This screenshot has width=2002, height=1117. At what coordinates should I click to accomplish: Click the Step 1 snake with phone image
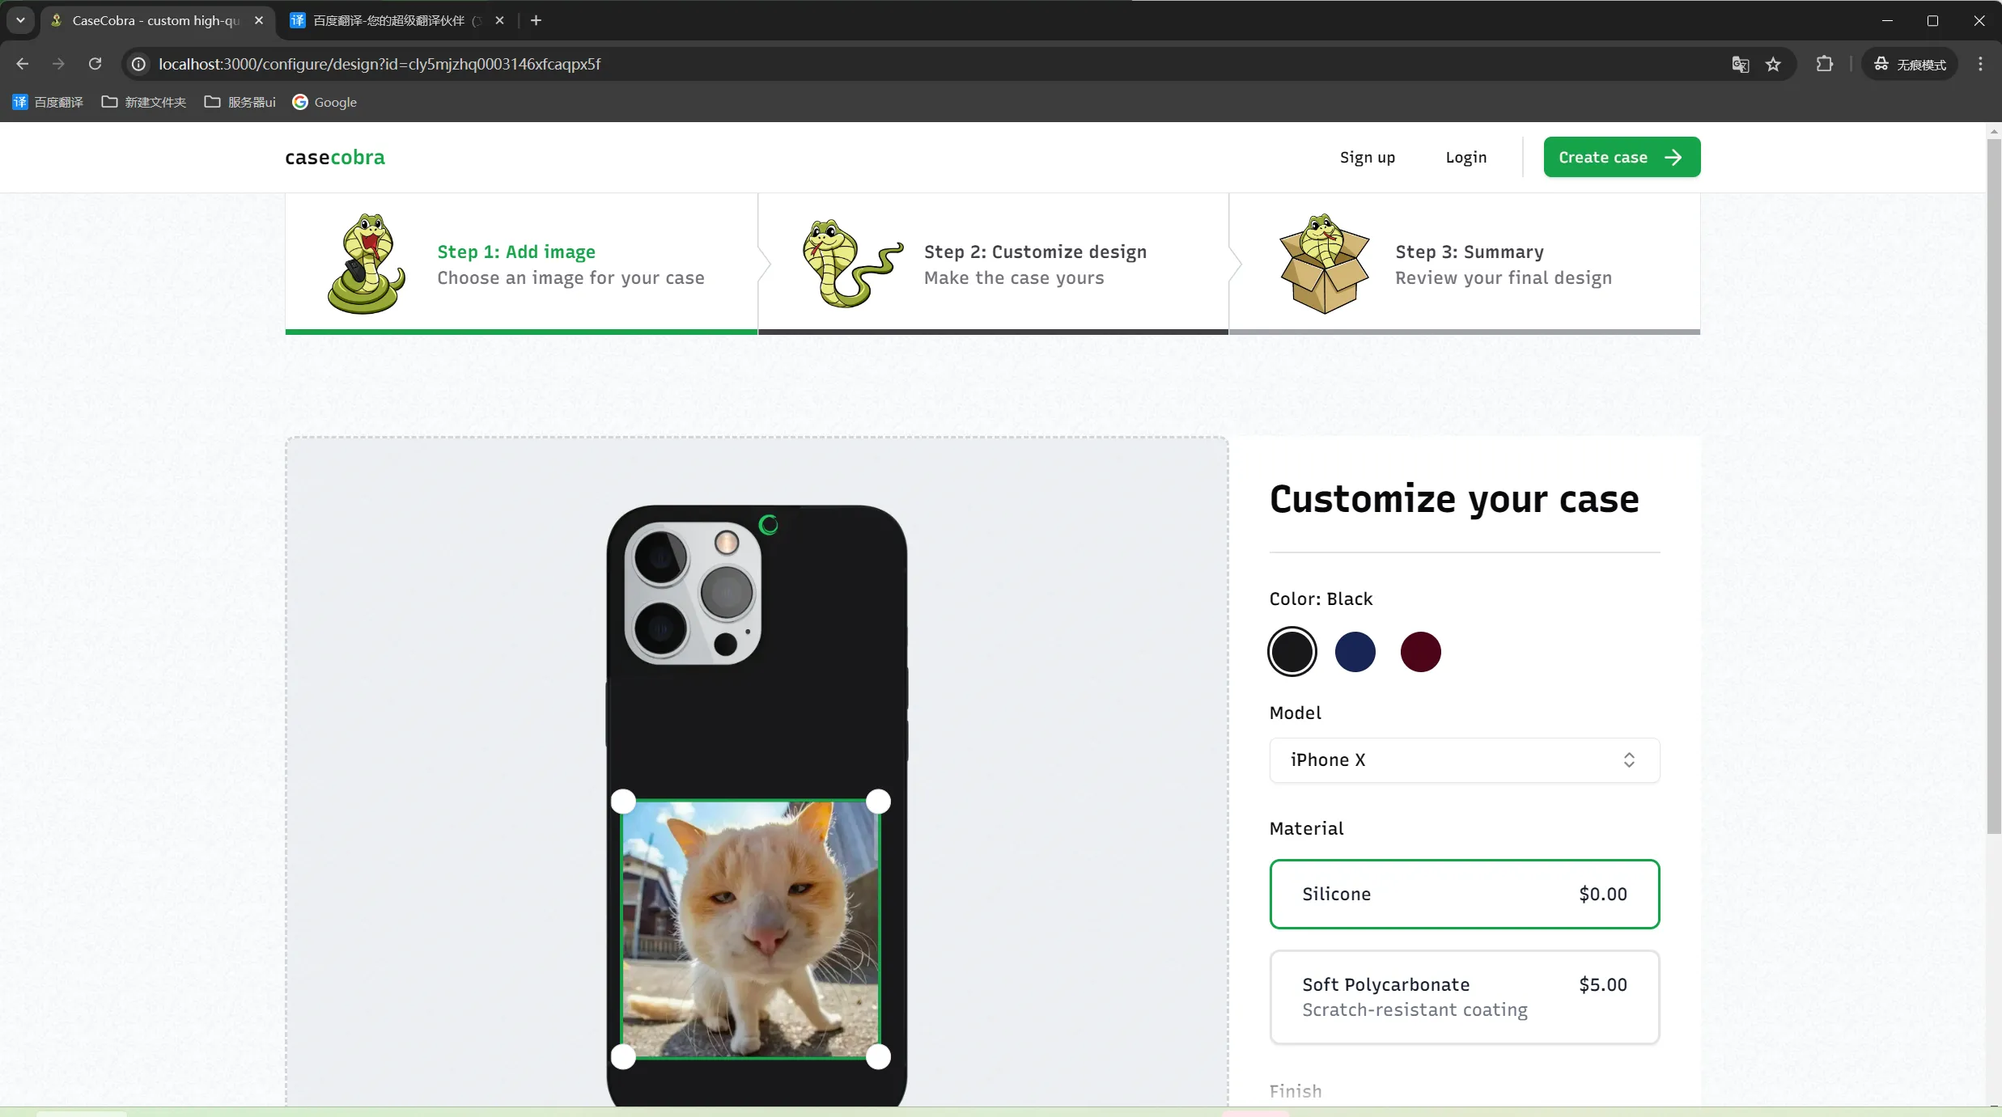coord(366,263)
